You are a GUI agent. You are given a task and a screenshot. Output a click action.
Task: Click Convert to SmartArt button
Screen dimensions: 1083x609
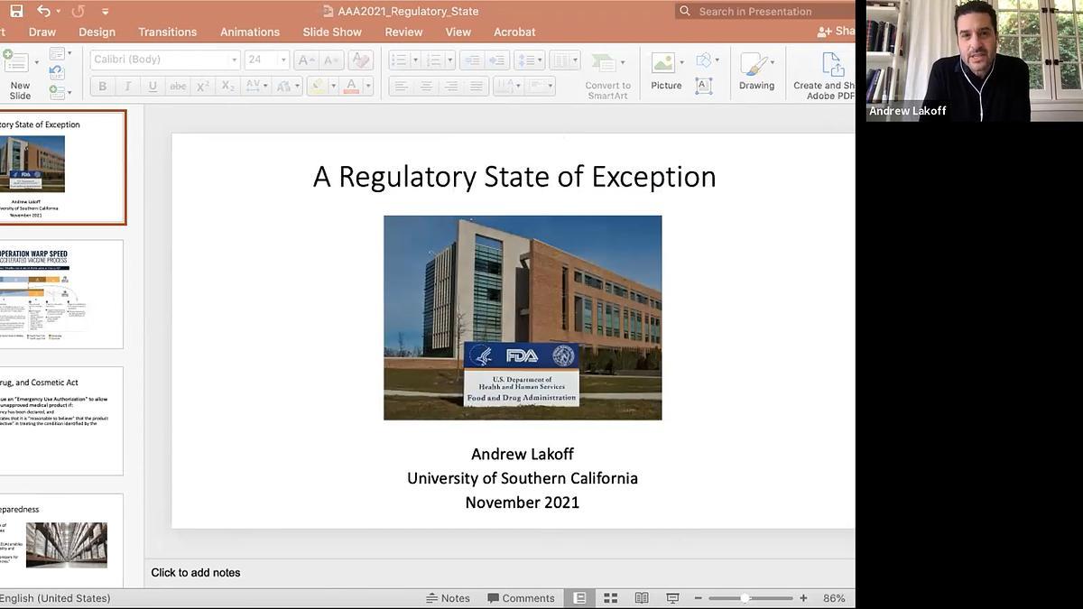click(608, 75)
